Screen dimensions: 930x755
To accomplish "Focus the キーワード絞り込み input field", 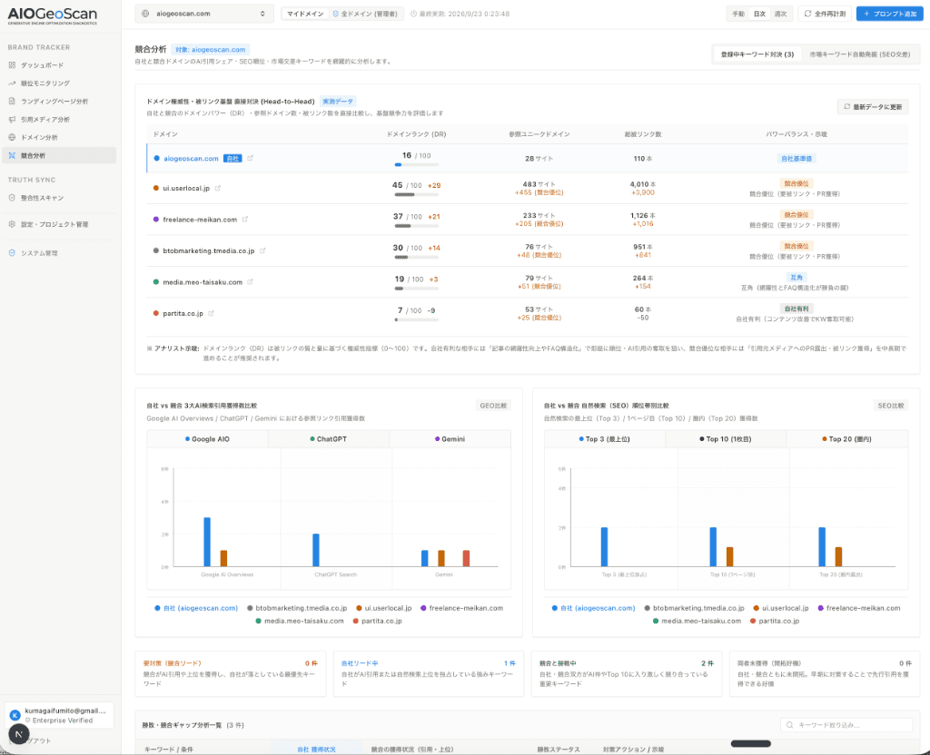I will point(846,725).
